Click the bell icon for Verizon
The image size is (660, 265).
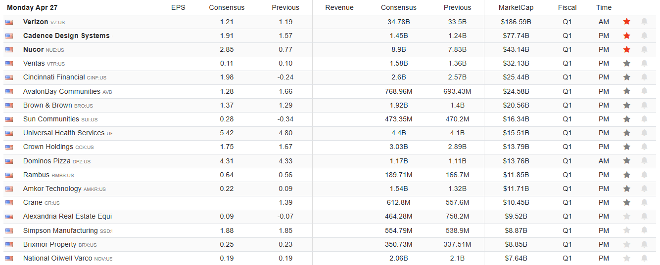coord(644,22)
